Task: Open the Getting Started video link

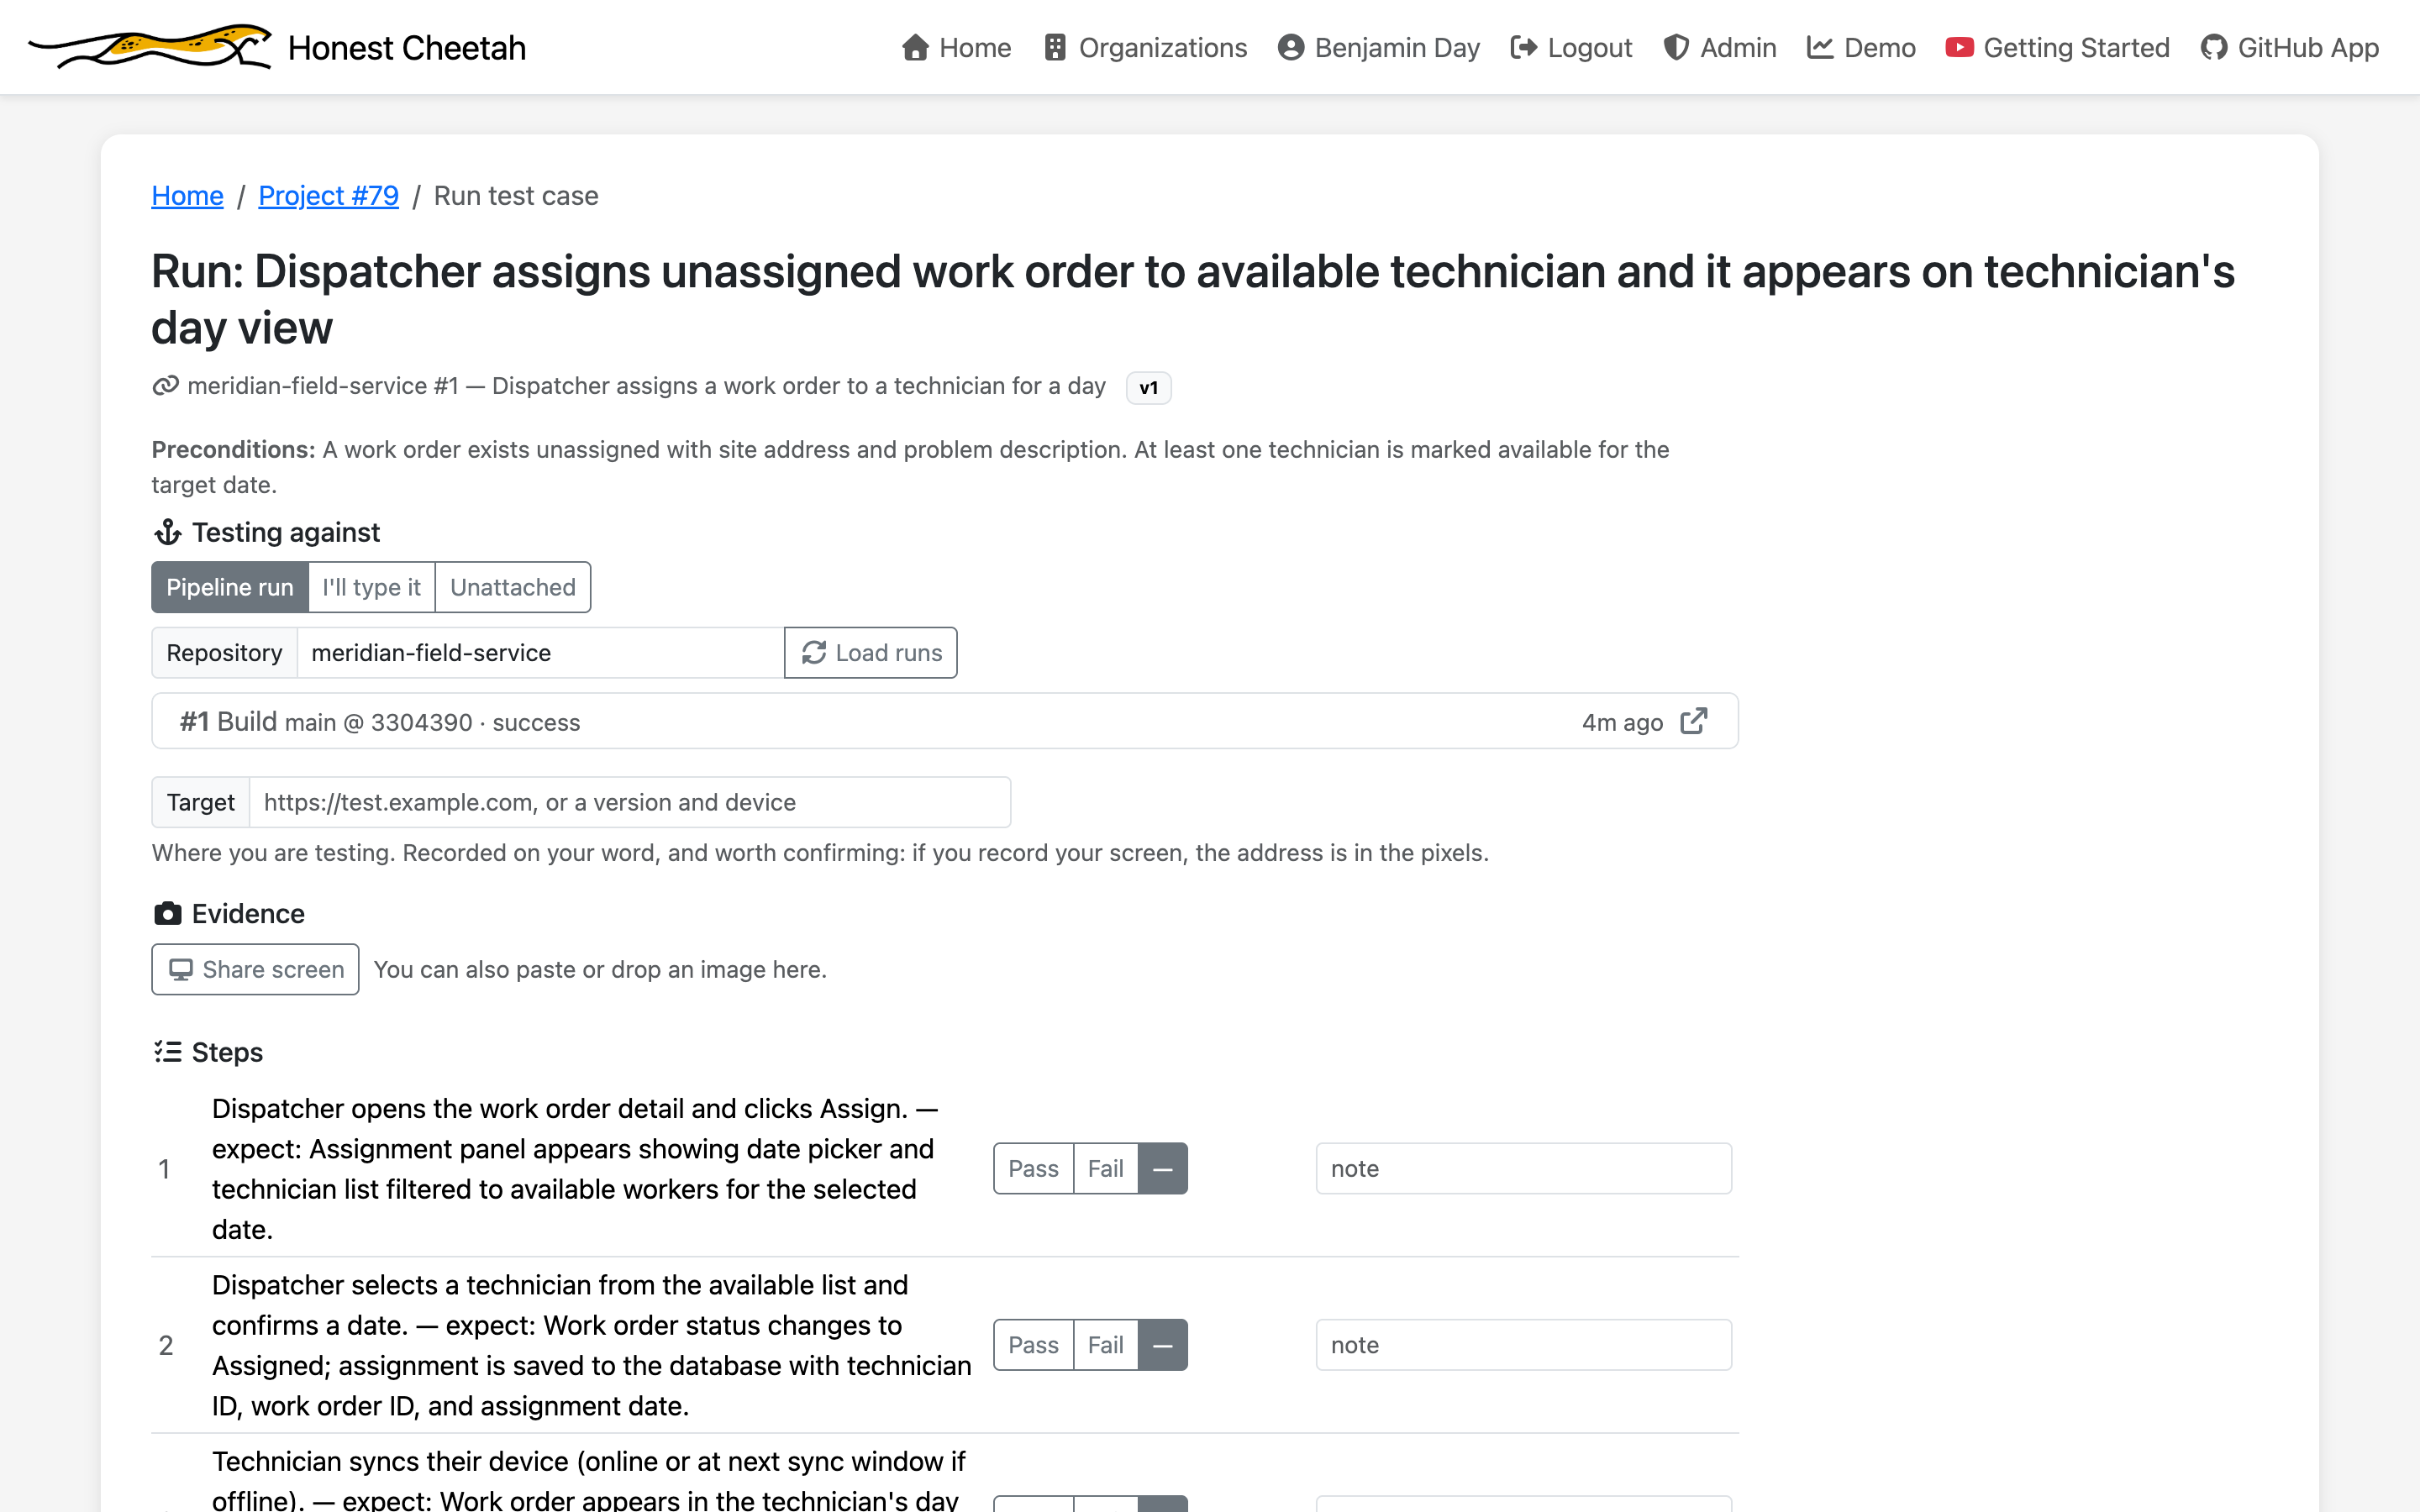Action: [x=2058, y=47]
